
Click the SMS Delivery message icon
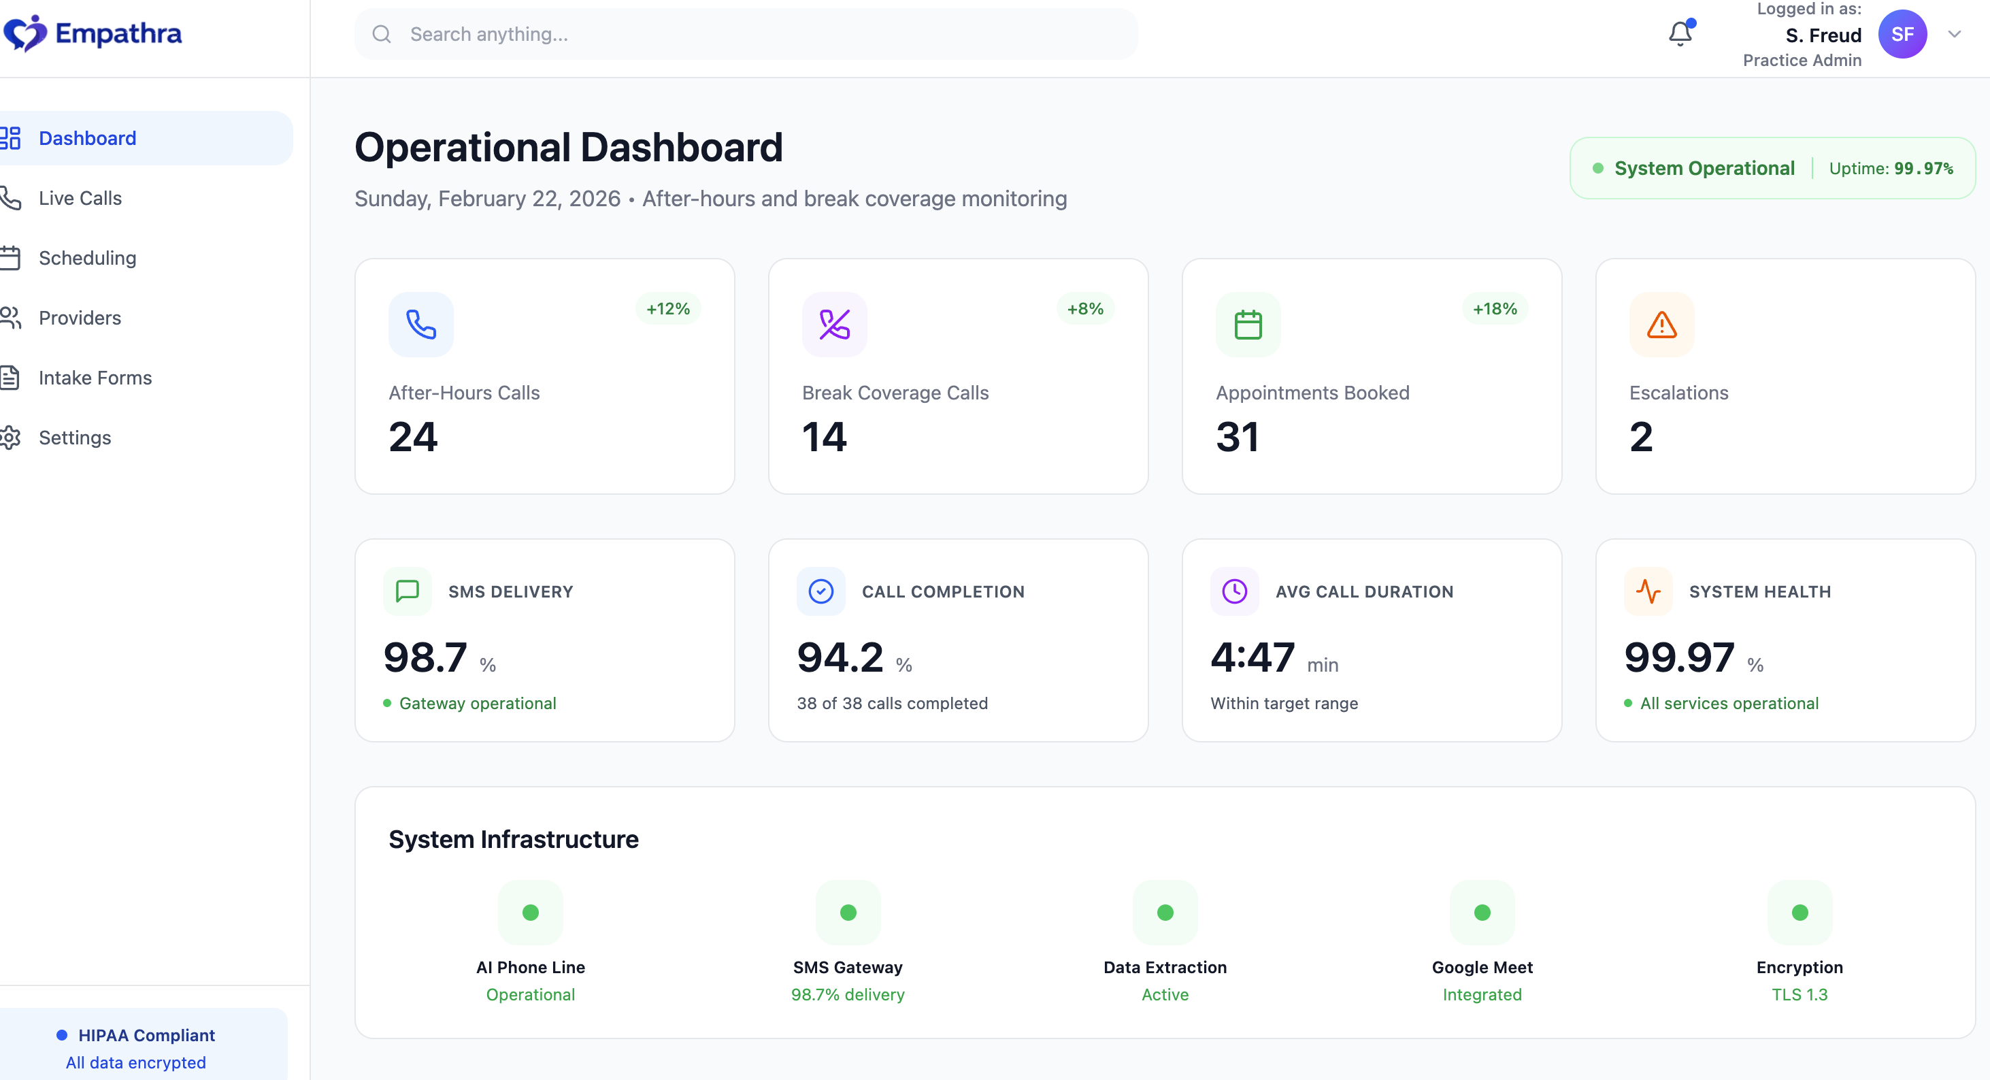pos(407,591)
